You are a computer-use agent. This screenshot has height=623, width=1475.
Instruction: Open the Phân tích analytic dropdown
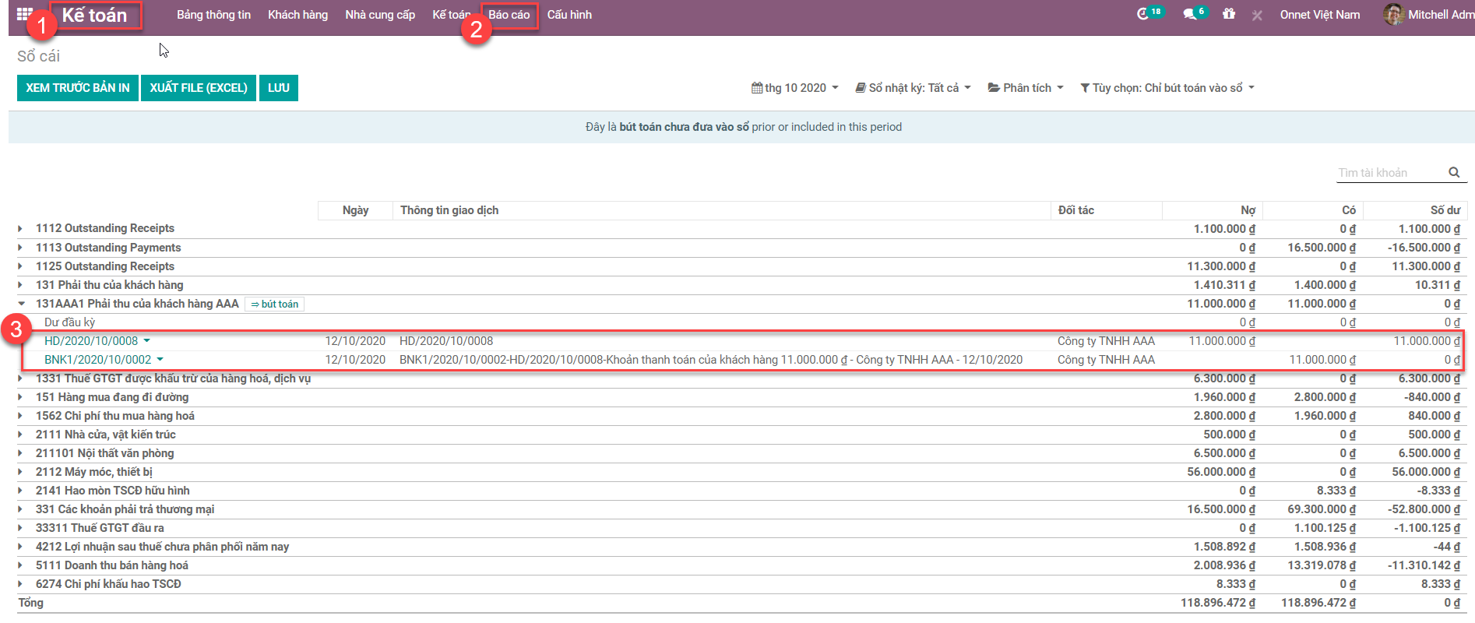(x=1026, y=88)
